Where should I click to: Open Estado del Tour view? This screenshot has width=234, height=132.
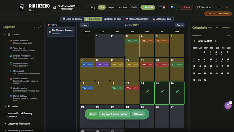pyautogui.click(x=162, y=19)
